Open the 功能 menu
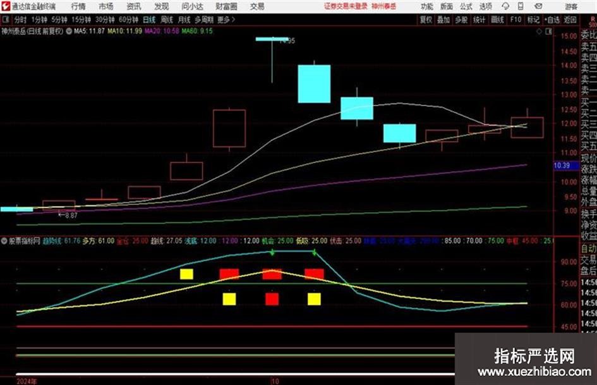The width and height of the screenshot is (597, 385). (427, 6)
